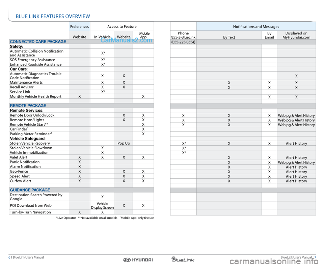Click the 'GUIDANCE PACKAGE' section heading
This screenshot has height=267, width=324.
point(30,190)
